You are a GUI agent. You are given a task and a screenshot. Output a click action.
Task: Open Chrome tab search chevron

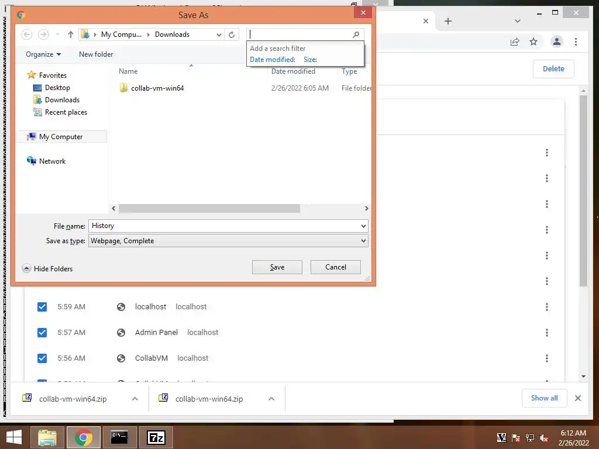517,21
